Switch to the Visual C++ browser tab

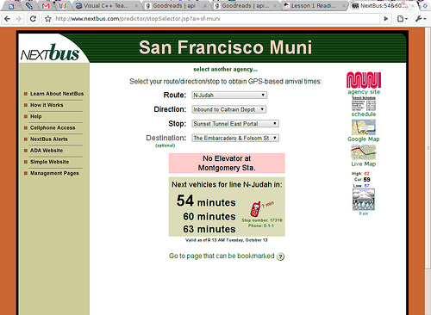coord(106,5)
